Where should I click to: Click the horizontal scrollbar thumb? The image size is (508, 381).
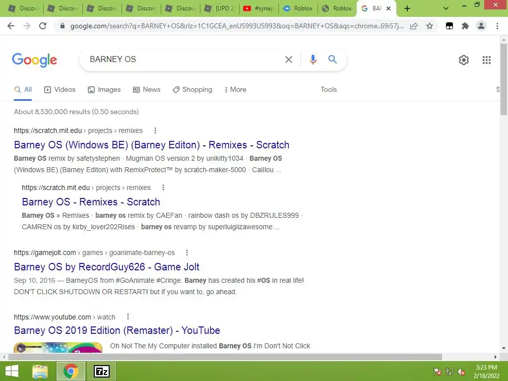click(x=225, y=357)
